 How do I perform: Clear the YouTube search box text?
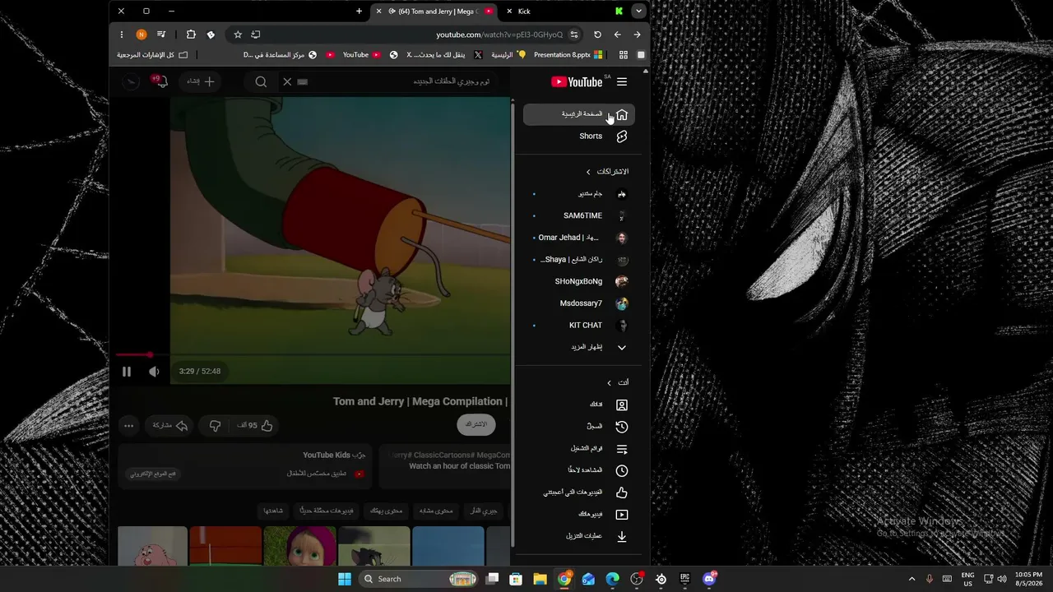coord(287,81)
